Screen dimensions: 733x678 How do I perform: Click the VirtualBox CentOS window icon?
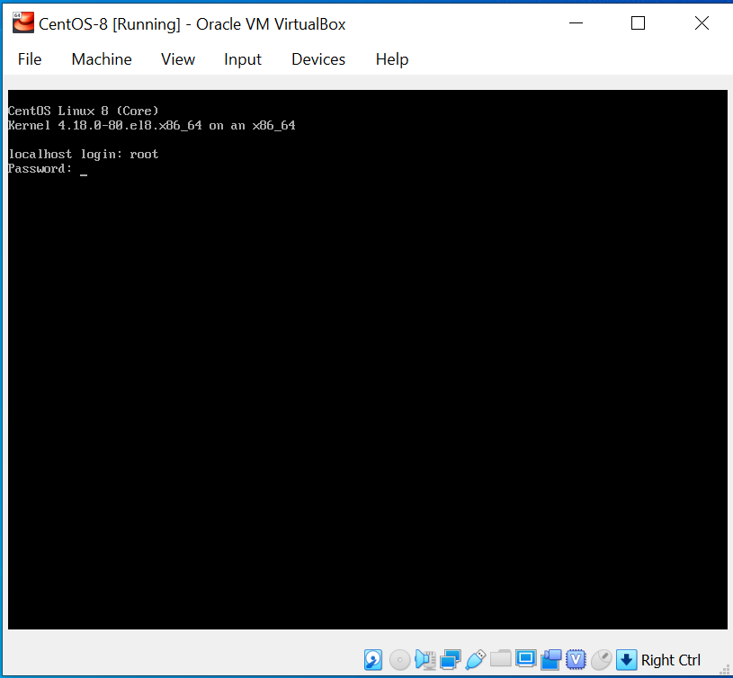click(23, 22)
